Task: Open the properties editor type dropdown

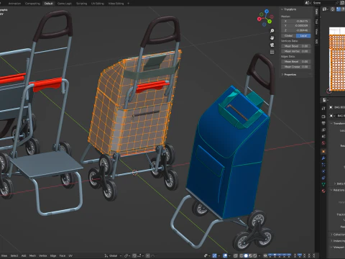Action: point(325,100)
